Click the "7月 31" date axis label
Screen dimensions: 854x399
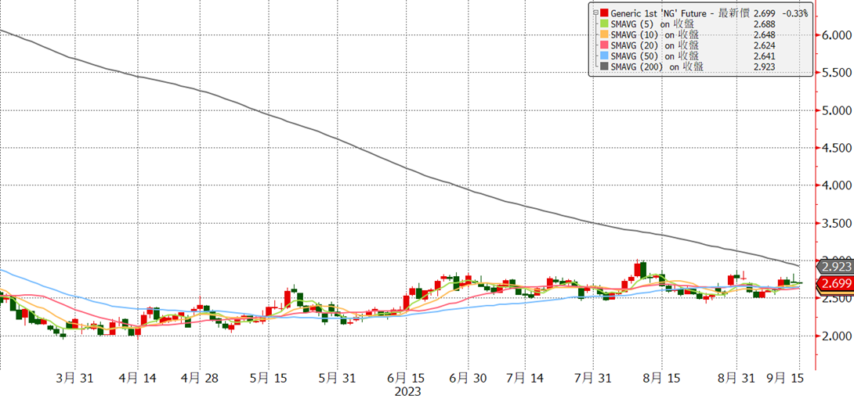coord(594,379)
